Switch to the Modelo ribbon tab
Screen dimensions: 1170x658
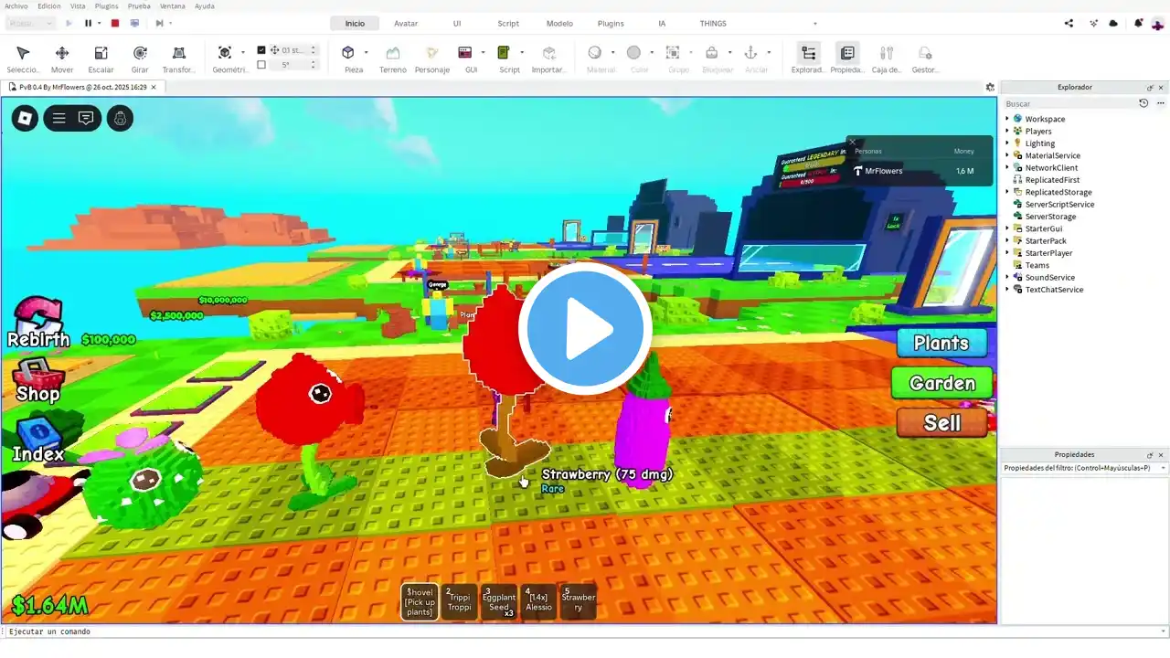(x=559, y=24)
